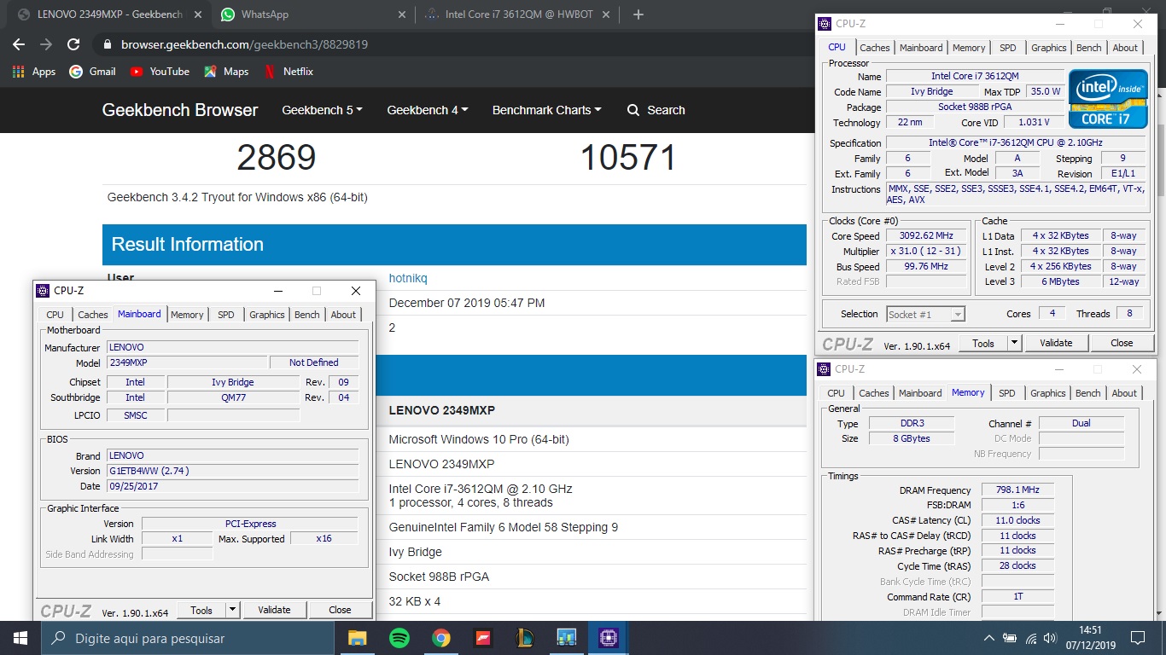Launch League of Legends from taskbar
1166x655 pixels.
coord(524,637)
